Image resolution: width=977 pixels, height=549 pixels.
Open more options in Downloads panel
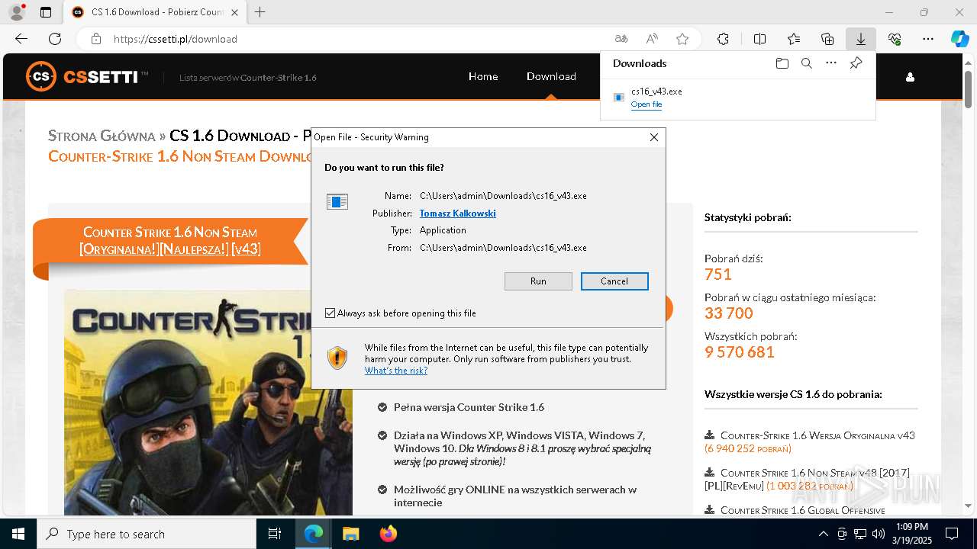[831, 63]
